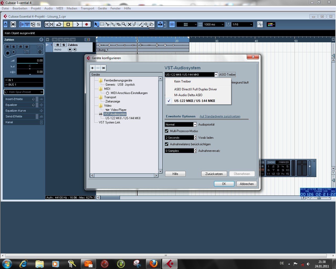Select the eraser tool in toolbar
The width and height of the screenshot is (336, 269).
[118, 24]
